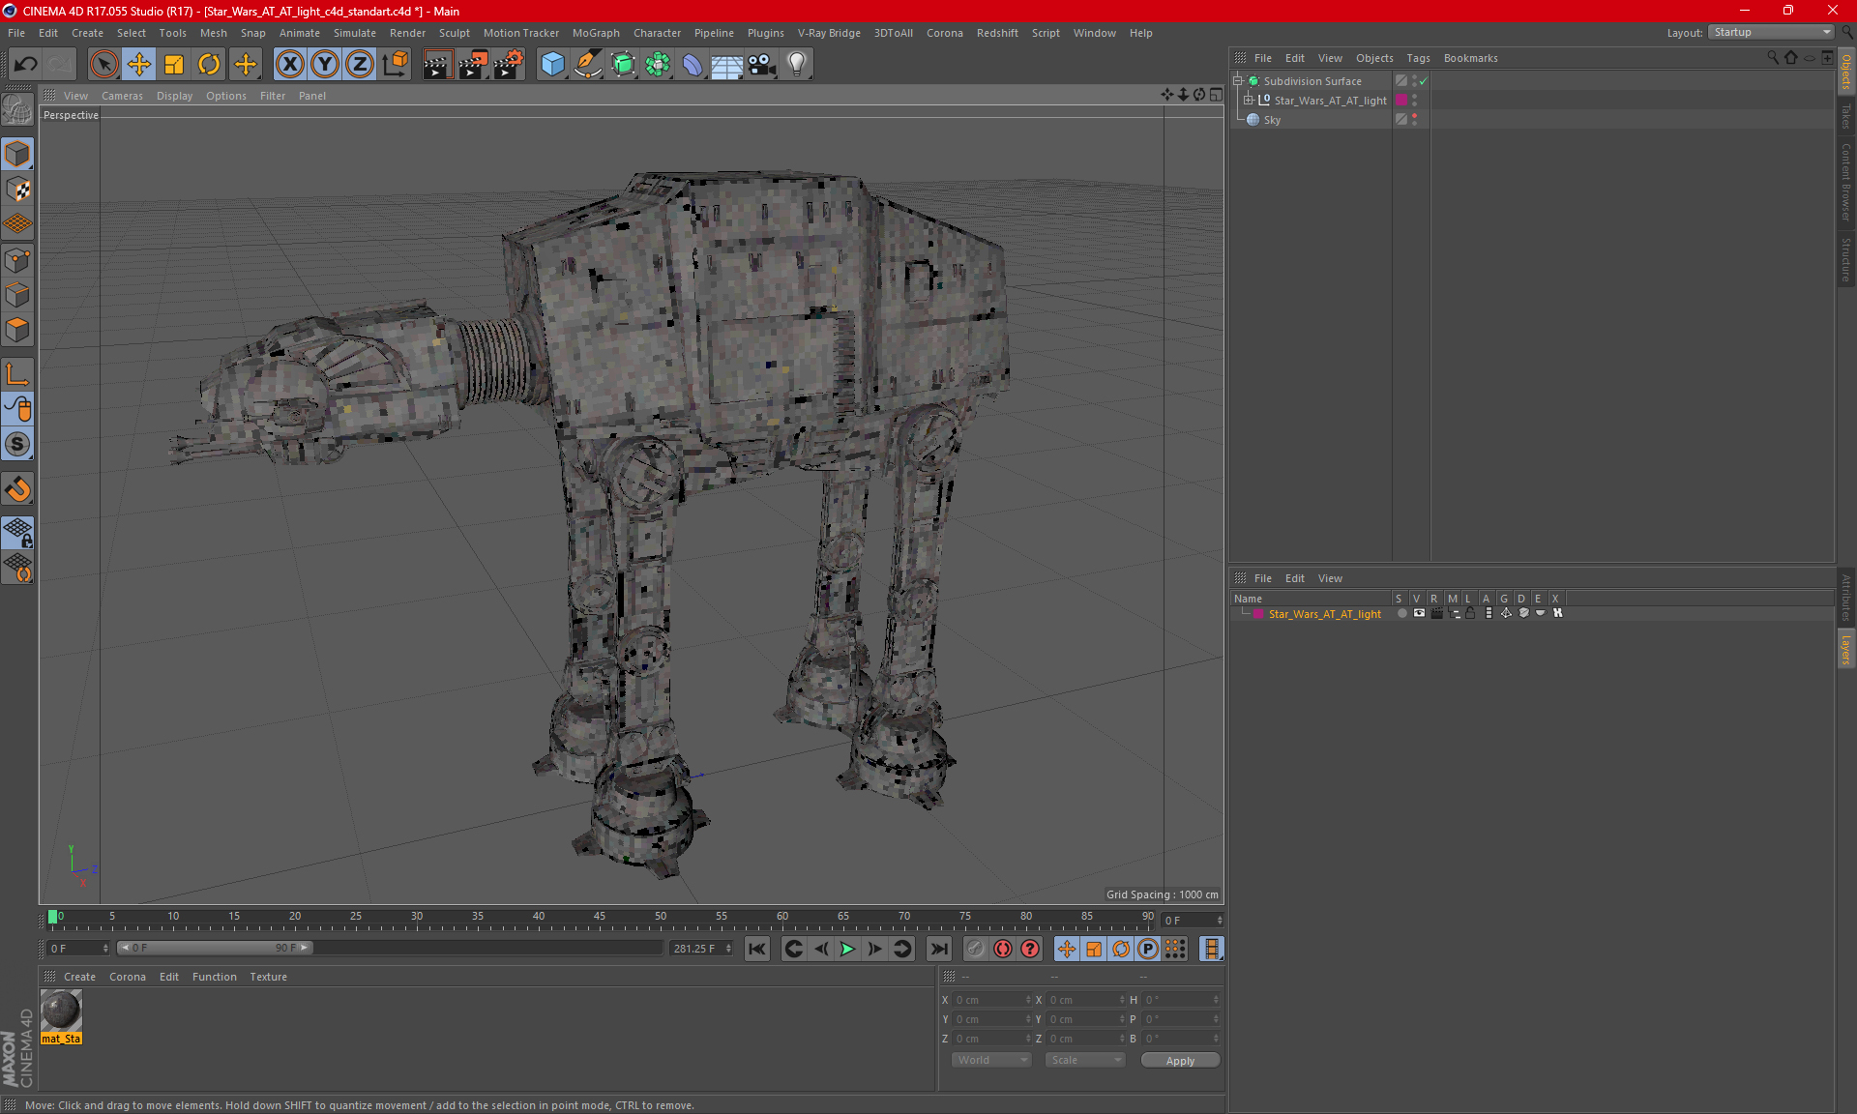Image resolution: width=1857 pixels, height=1114 pixels.
Task: Click the magenta layer color swatch of Star_Wars_AT_AT_light
Action: 1258,613
